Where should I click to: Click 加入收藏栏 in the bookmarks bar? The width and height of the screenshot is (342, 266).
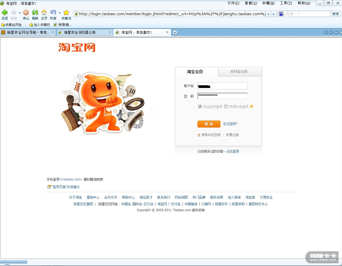pos(40,25)
